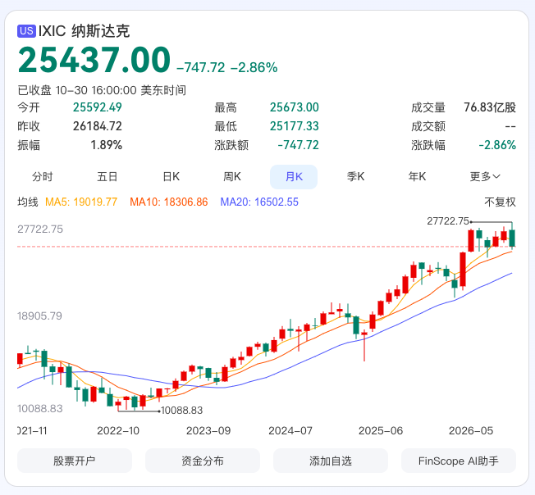Click the latest green monthly candlestick
535x495 pixels.
512,238
